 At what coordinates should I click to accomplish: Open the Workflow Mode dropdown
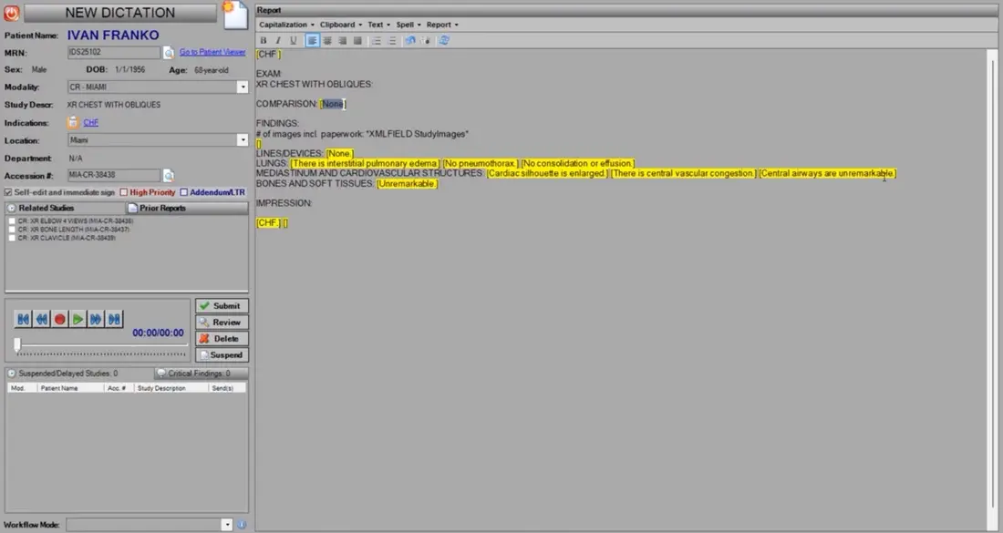click(226, 525)
